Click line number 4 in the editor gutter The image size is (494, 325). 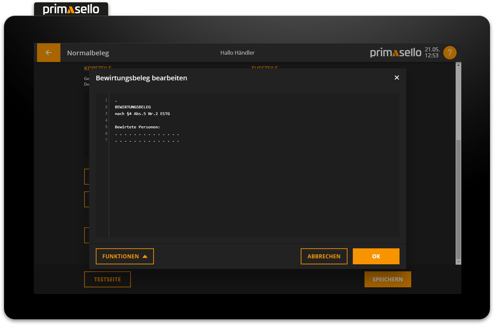pyautogui.click(x=106, y=120)
